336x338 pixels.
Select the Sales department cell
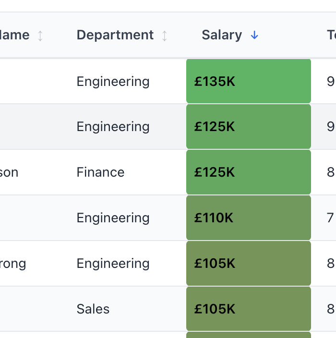tap(93, 309)
